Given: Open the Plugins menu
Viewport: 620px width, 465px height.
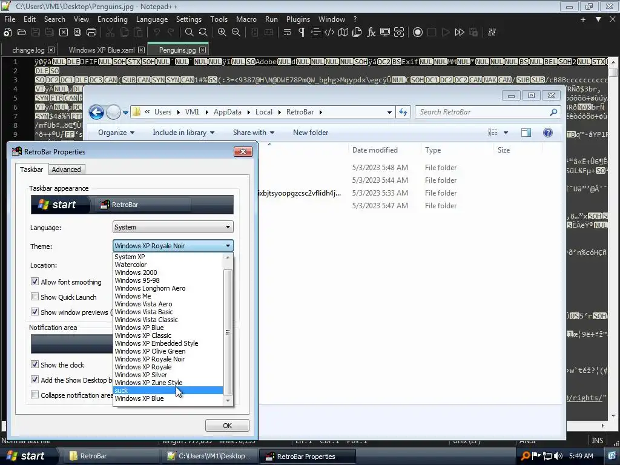Looking at the screenshot, I should pos(298,19).
